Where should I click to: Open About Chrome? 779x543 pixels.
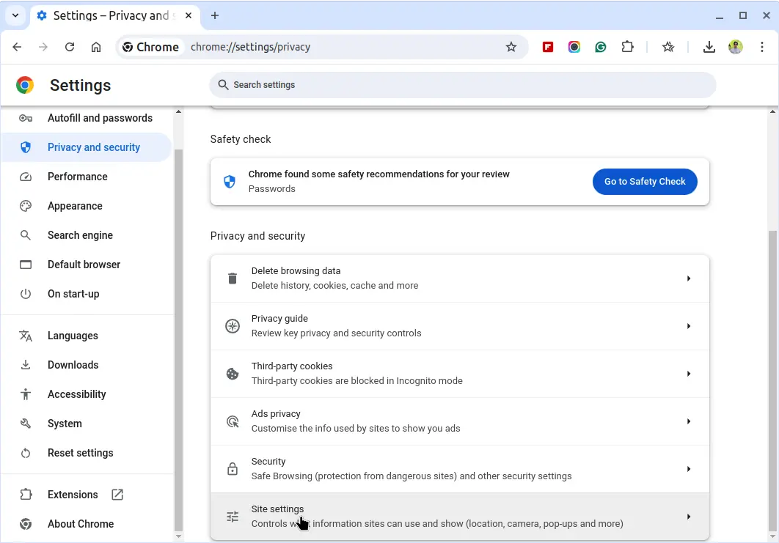pyautogui.click(x=86, y=524)
